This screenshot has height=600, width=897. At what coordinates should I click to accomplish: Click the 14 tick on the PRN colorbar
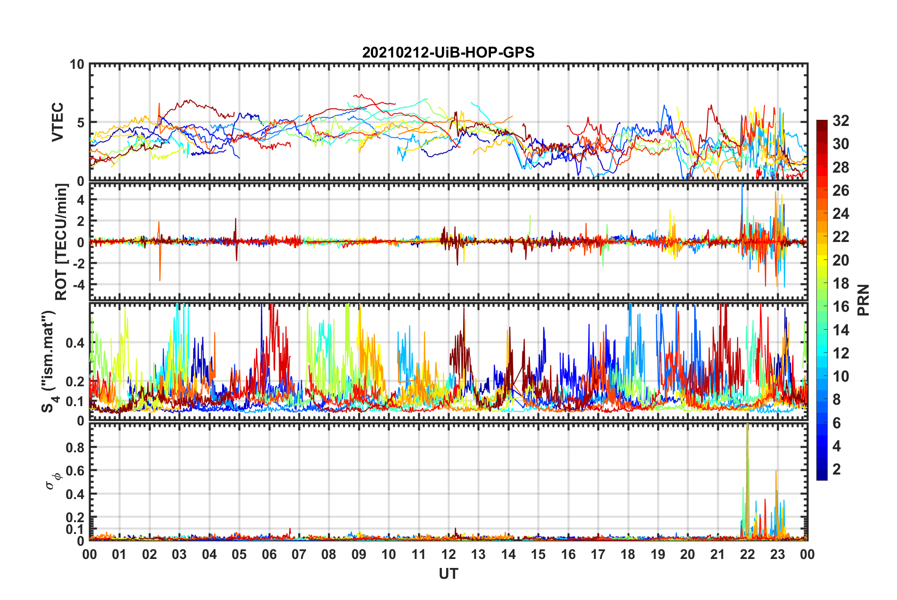[x=840, y=330]
